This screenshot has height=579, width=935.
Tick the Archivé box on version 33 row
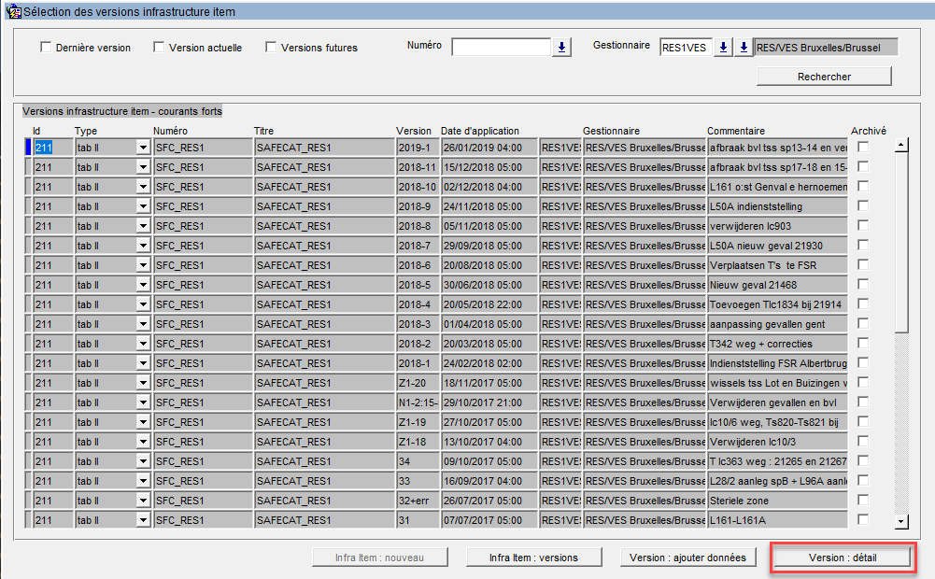click(863, 481)
